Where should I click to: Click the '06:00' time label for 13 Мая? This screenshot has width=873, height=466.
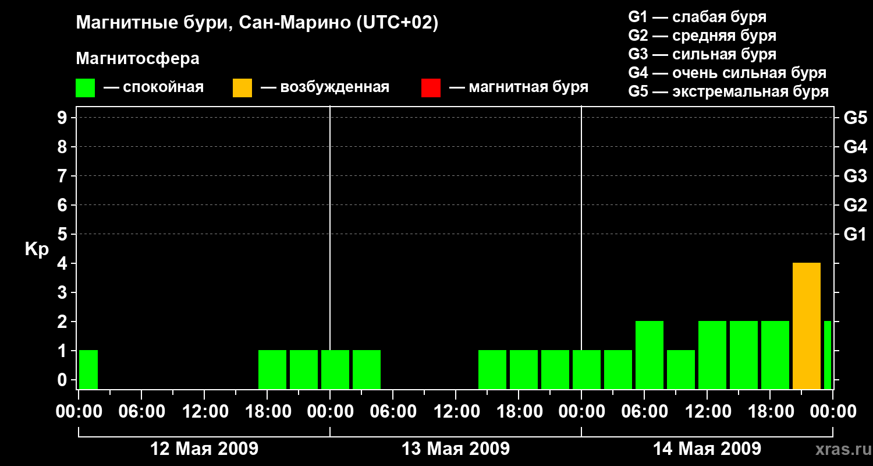pos(393,412)
